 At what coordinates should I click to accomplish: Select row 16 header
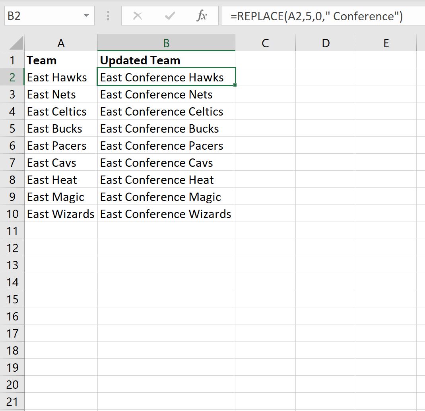[12, 316]
